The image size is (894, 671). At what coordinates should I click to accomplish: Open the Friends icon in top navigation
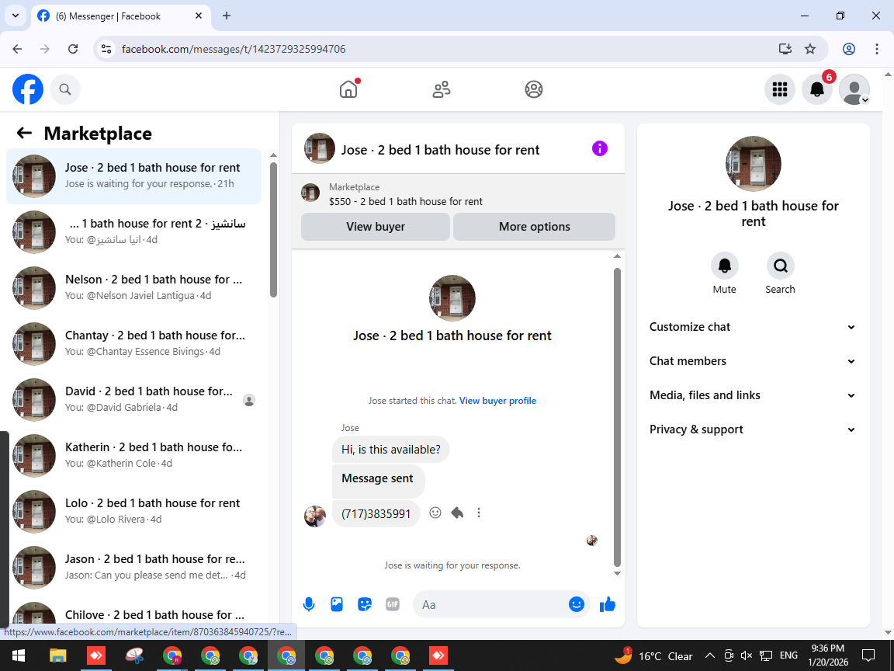(x=442, y=89)
